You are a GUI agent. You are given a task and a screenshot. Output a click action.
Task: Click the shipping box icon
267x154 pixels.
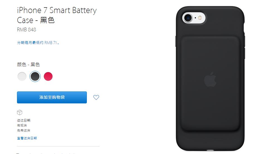(19, 112)
